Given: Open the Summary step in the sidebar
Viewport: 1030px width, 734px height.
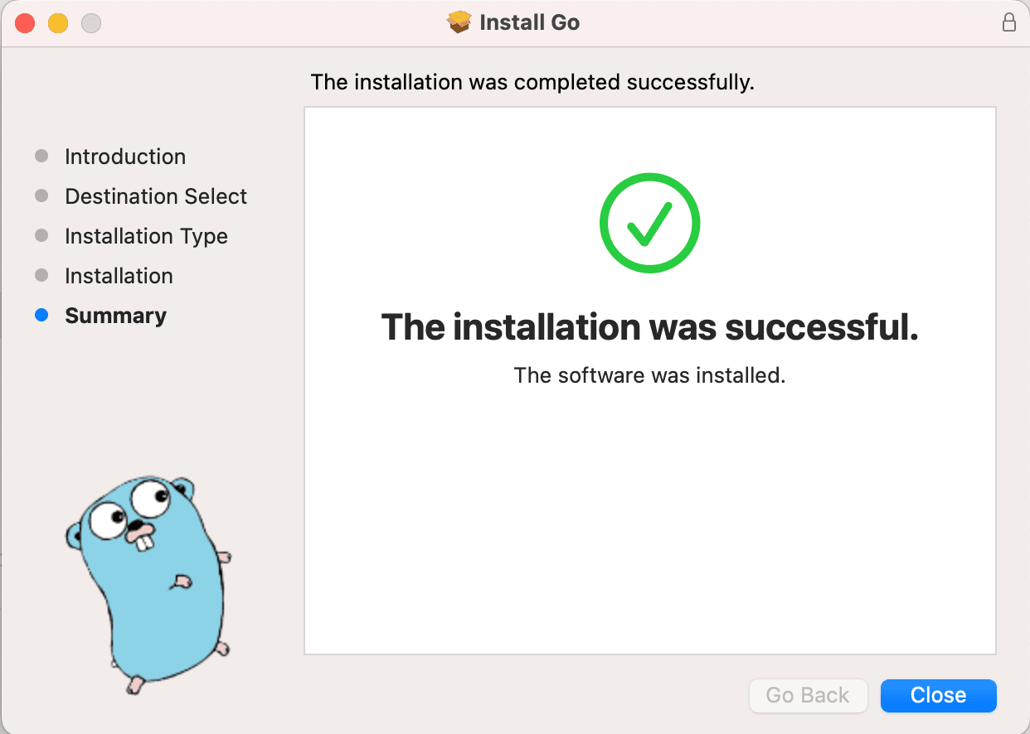Looking at the screenshot, I should point(115,316).
